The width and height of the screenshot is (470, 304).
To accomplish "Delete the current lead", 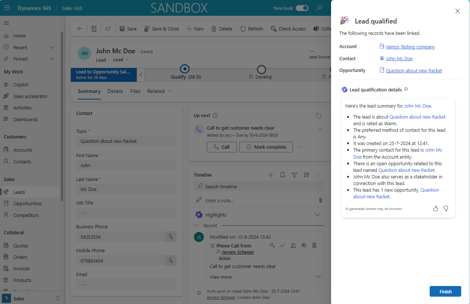I will coord(222,29).
